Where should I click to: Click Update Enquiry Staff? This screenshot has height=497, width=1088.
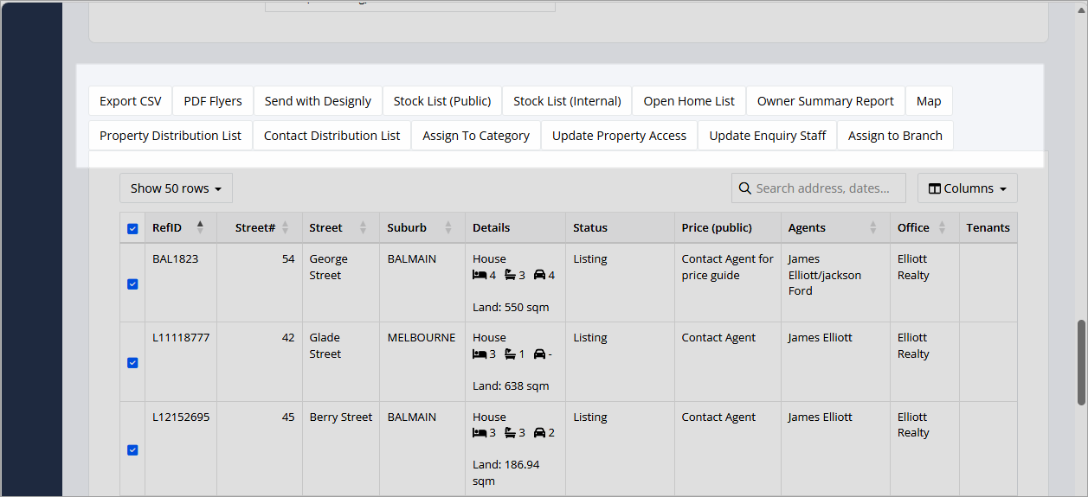click(768, 136)
